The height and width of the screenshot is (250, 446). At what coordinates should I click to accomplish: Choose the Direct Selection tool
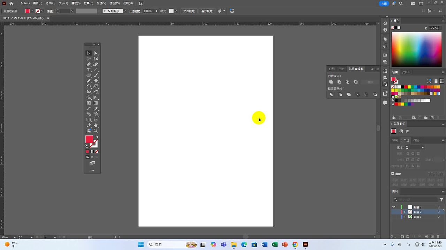[x=96, y=53]
